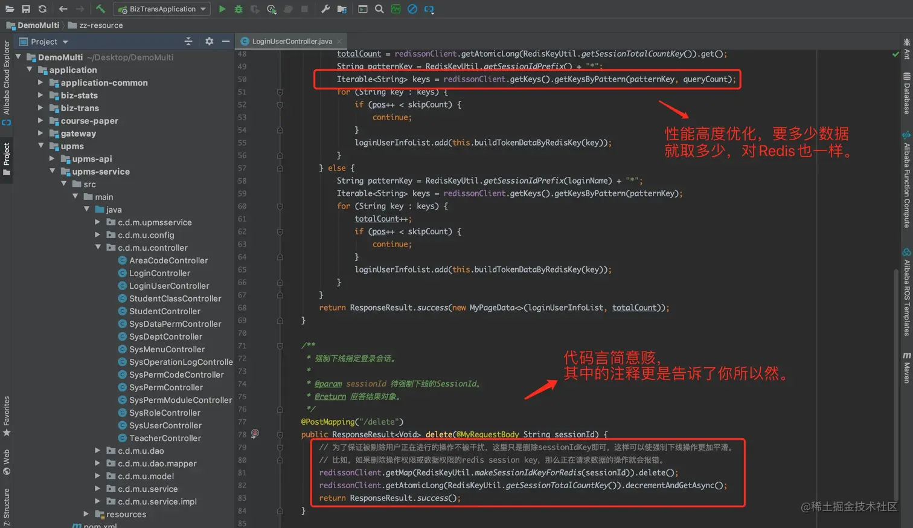Click the Build Project hammer icon

[100, 9]
